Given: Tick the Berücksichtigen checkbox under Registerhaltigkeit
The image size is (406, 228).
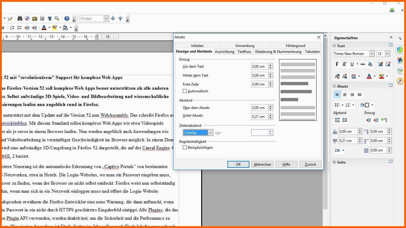Looking at the screenshot, I should tap(185, 148).
